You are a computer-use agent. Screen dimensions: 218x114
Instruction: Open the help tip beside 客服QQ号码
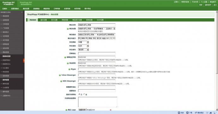65,57
